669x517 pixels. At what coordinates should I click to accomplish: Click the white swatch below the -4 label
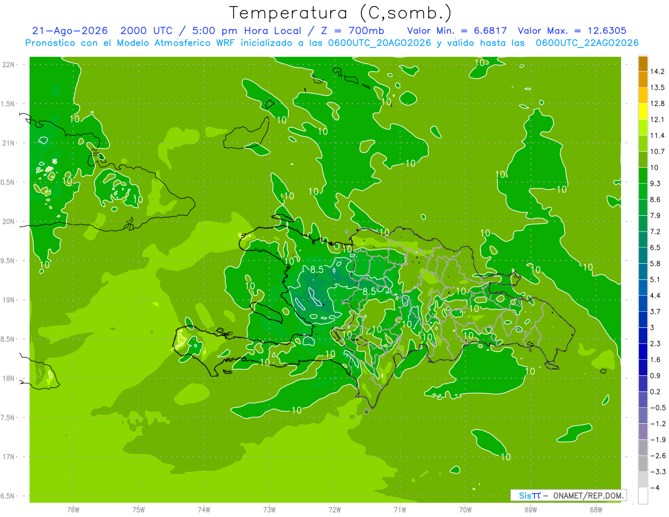pyautogui.click(x=643, y=496)
